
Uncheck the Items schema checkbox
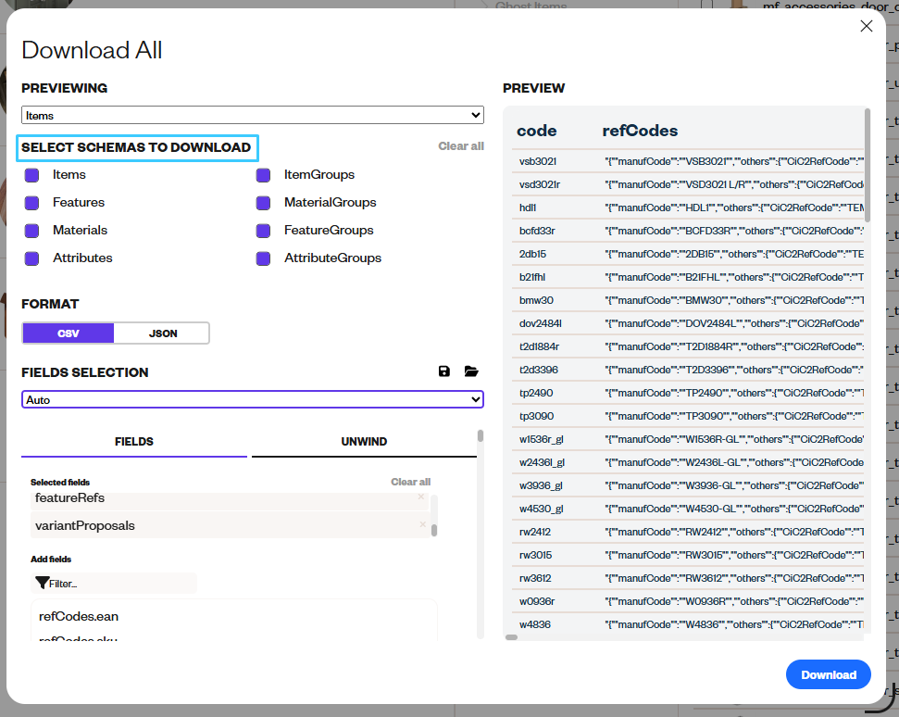click(x=32, y=175)
